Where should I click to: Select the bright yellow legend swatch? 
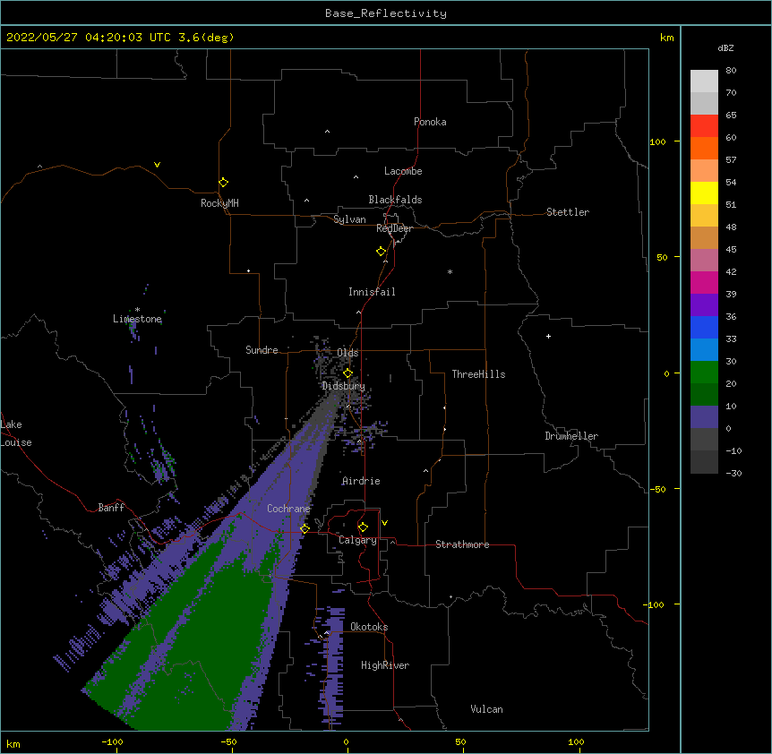pos(704,193)
